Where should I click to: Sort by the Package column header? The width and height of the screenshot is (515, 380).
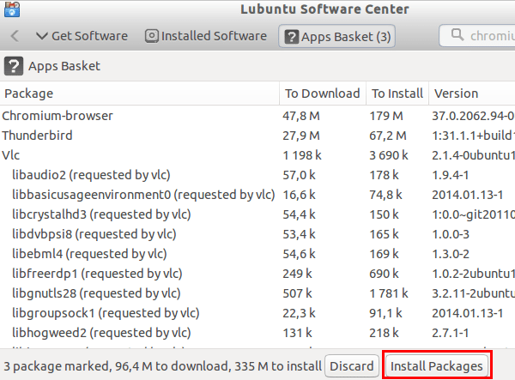pos(140,93)
